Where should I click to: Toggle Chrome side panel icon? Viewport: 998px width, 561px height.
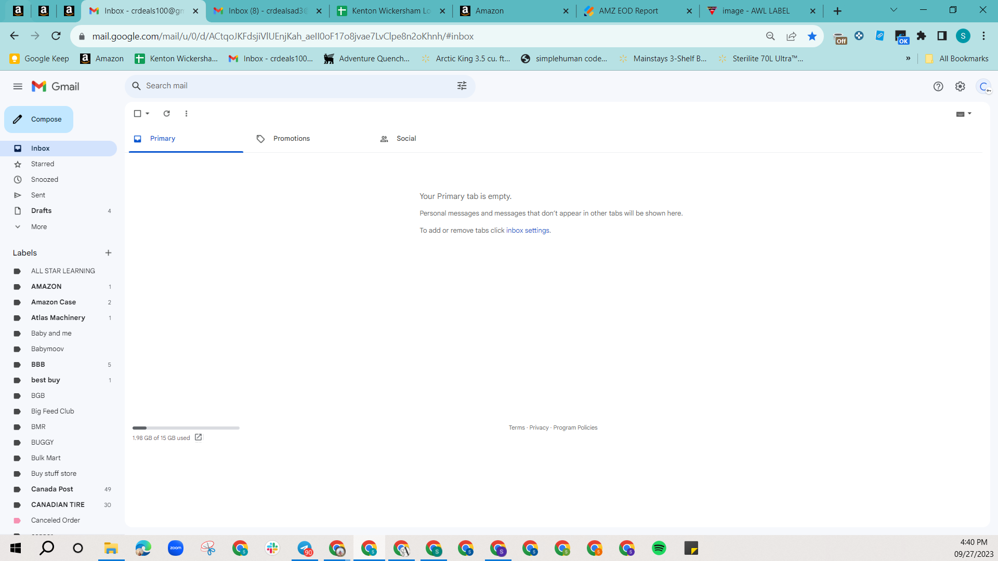pyautogui.click(x=942, y=36)
